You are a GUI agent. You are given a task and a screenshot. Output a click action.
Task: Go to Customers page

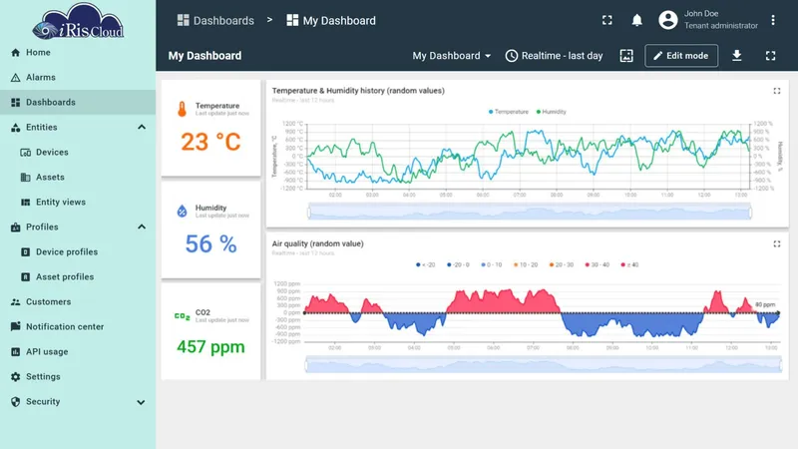tap(78, 302)
